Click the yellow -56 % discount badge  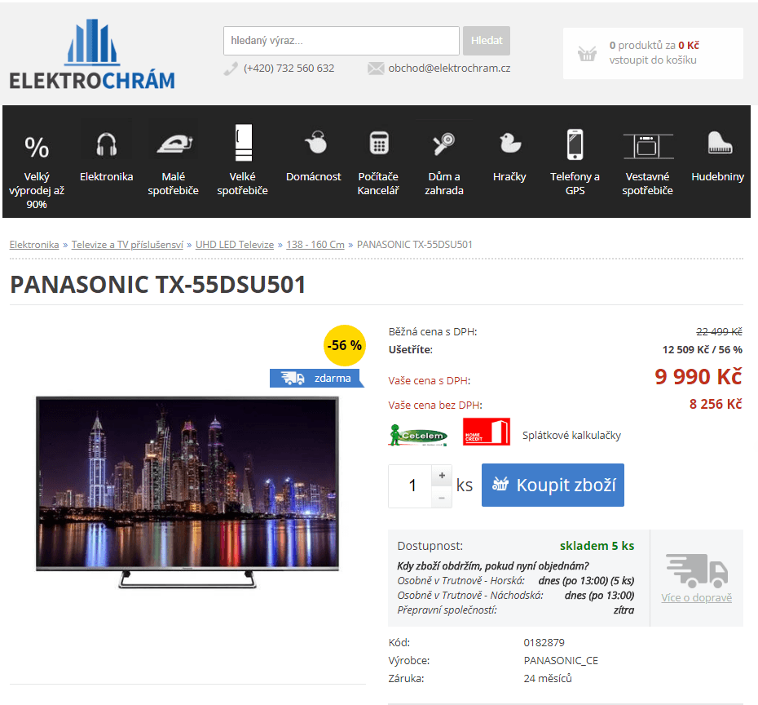pyautogui.click(x=344, y=345)
